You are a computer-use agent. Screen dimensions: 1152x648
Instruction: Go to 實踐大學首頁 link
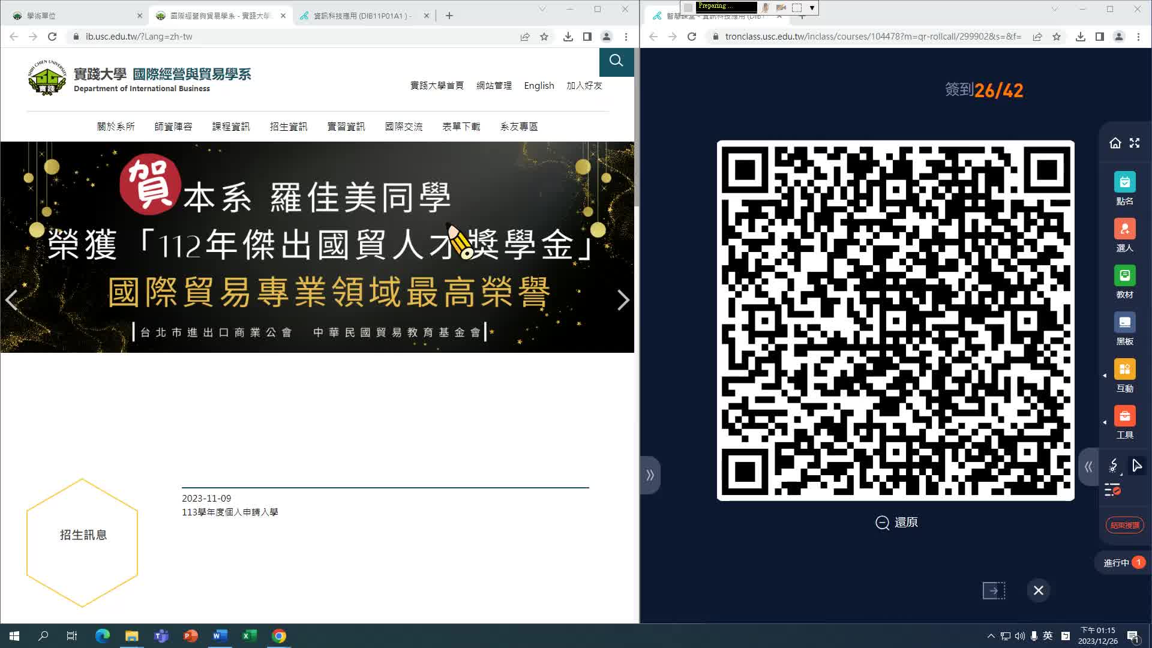[x=437, y=86]
